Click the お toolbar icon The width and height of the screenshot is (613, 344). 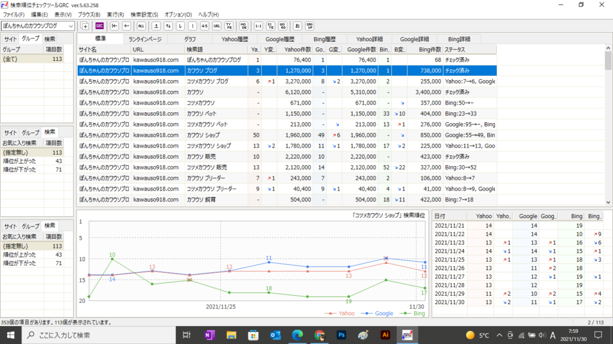(297, 26)
